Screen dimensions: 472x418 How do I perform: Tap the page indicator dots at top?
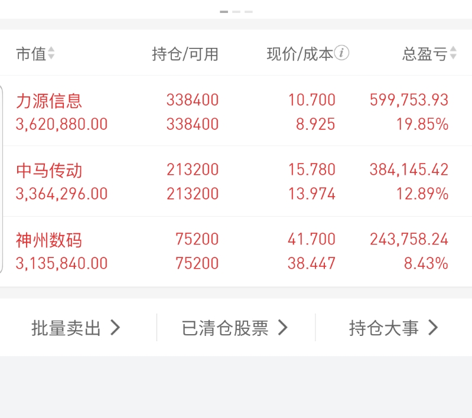coord(236,11)
